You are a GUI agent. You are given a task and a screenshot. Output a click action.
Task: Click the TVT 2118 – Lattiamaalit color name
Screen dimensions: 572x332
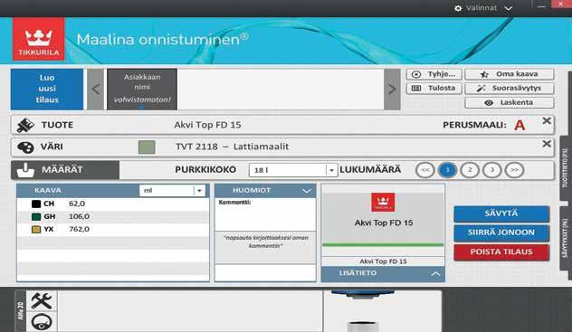coord(232,147)
